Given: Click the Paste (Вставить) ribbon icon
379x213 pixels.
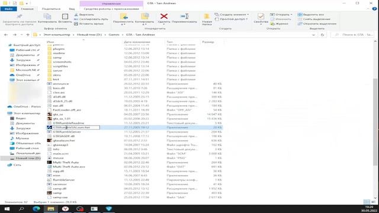Looking at the screenshot, I should pos(65,17).
